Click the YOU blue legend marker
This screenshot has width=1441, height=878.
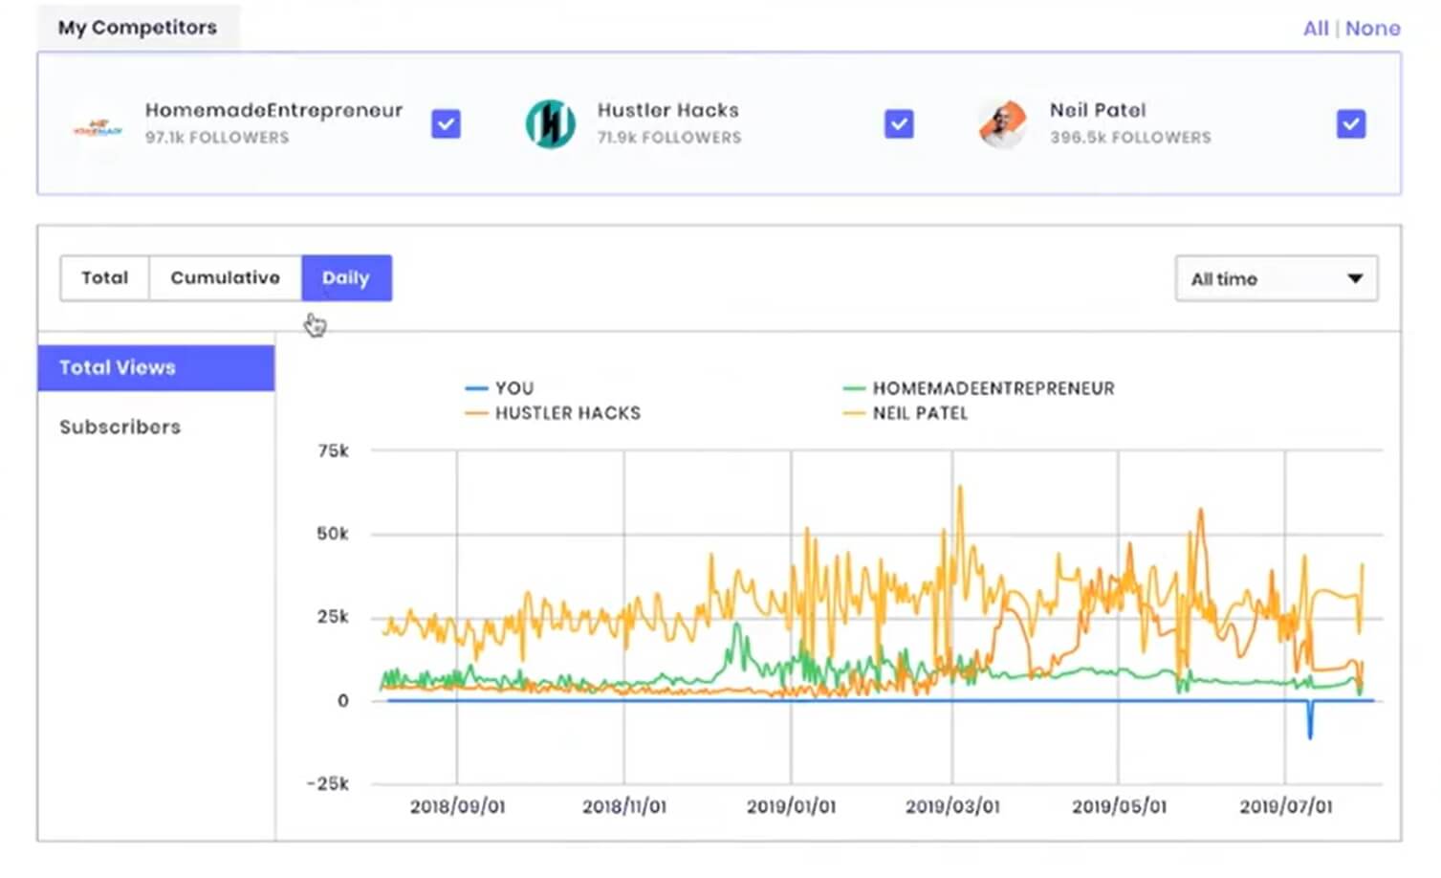(476, 388)
